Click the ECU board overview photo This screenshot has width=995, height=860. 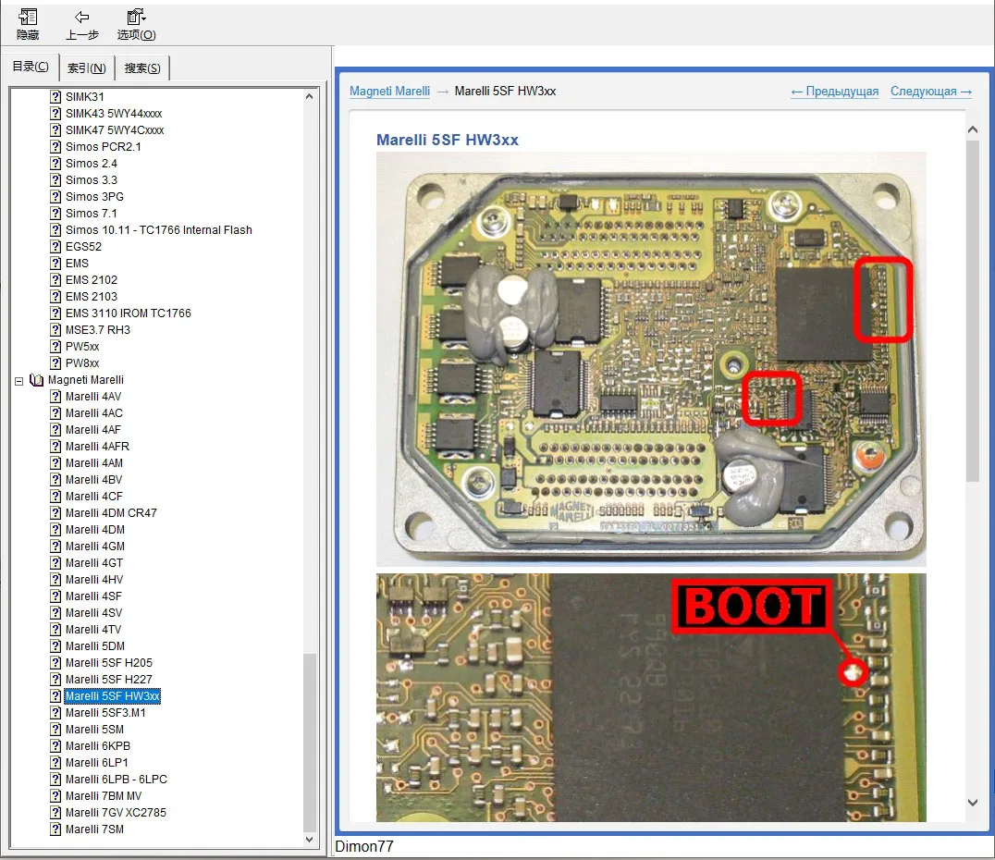[650, 359]
